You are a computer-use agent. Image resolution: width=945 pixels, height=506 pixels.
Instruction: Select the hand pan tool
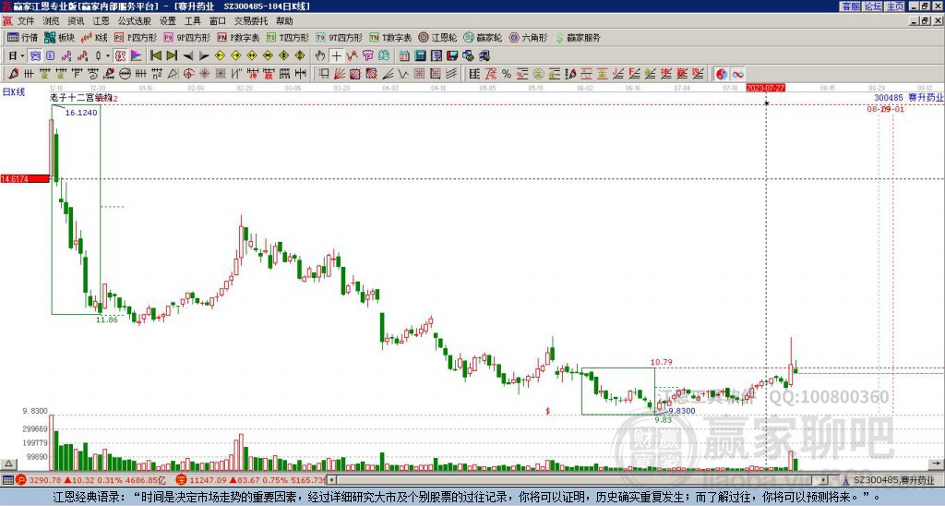(x=320, y=56)
